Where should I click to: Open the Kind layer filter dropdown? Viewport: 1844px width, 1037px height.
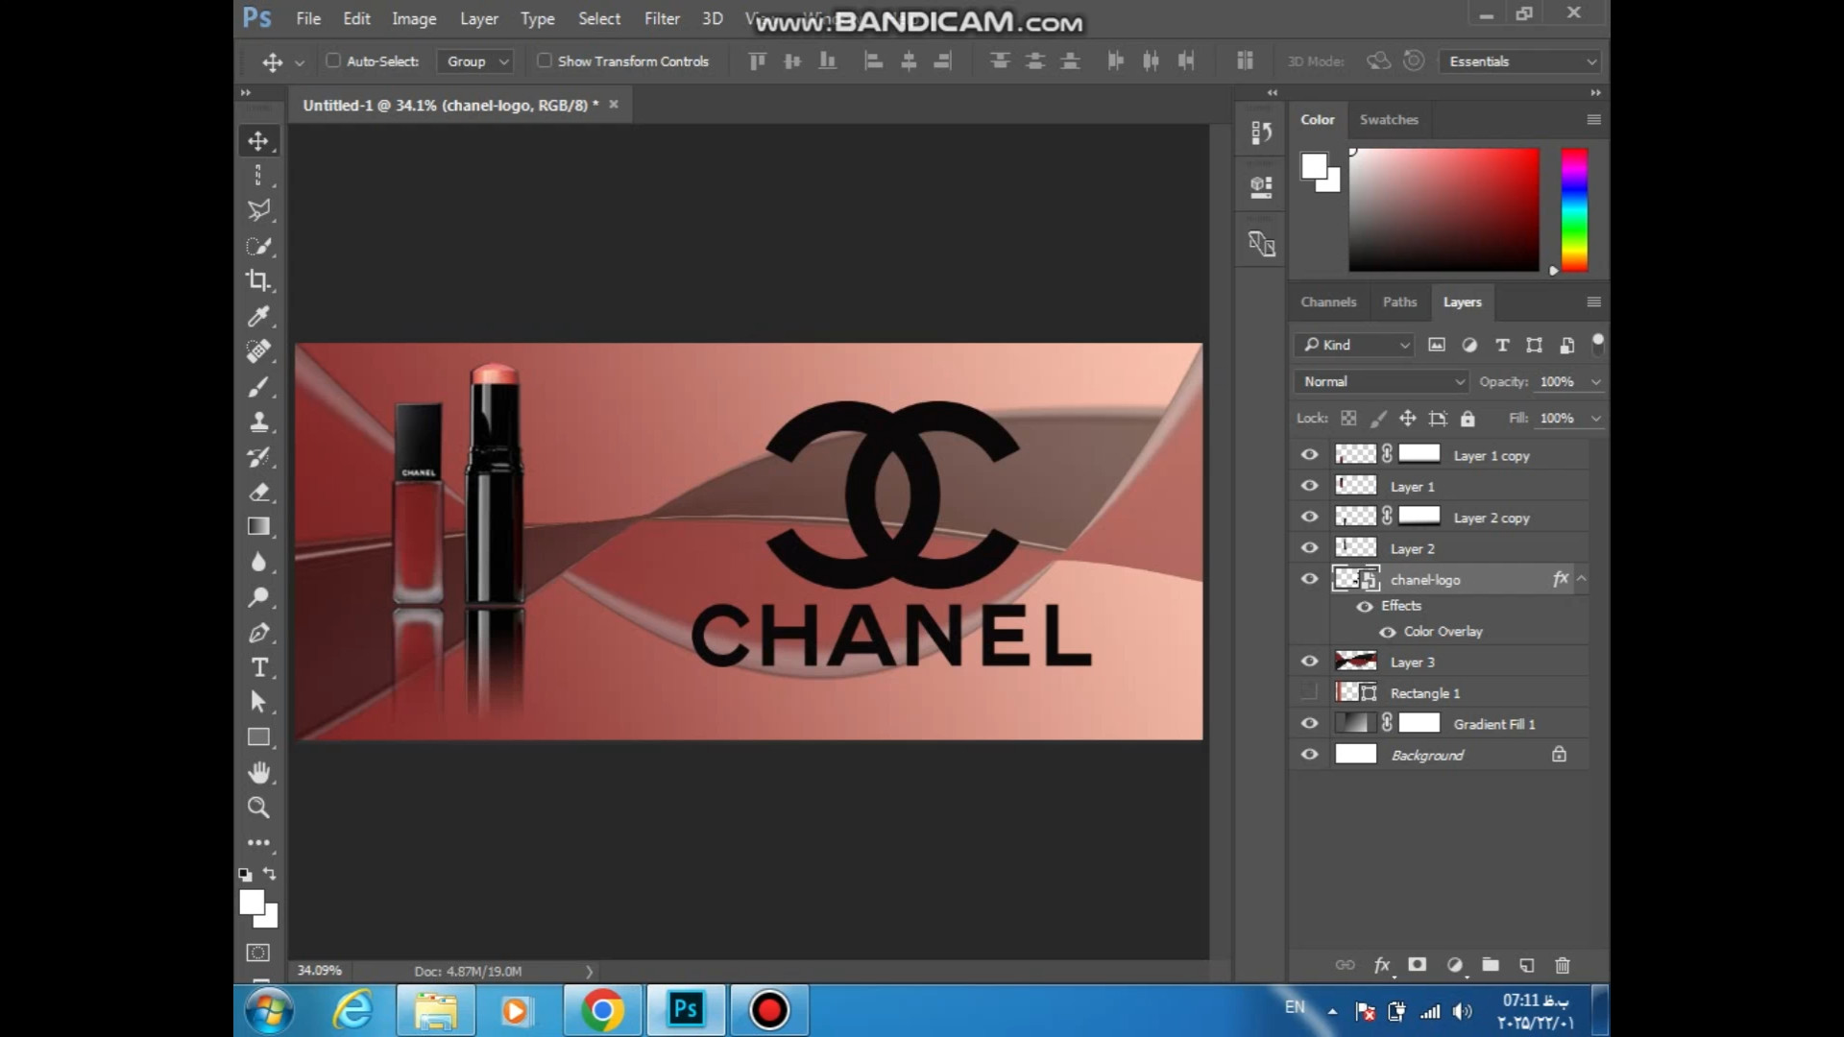pyautogui.click(x=1354, y=345)
